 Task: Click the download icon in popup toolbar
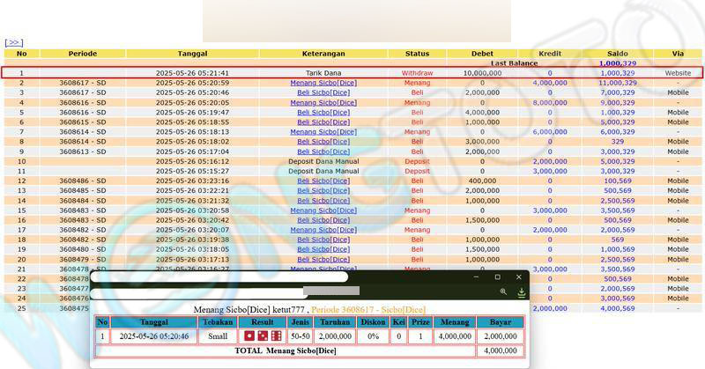521,292
